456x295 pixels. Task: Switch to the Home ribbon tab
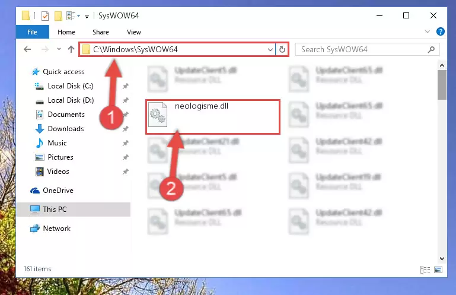click(x=66, y=32)
